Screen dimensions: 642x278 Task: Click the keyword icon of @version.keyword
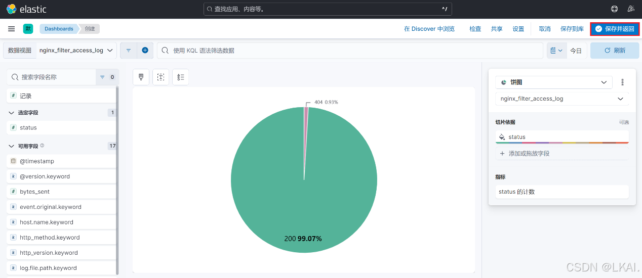point(13,176)
